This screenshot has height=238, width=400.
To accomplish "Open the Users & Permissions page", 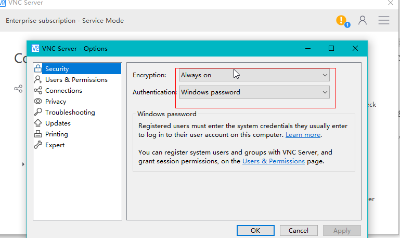I will click(76, 79).
